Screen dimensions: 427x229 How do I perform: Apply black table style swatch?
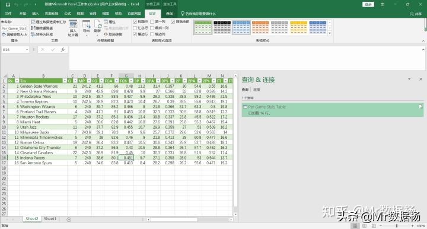222,27
